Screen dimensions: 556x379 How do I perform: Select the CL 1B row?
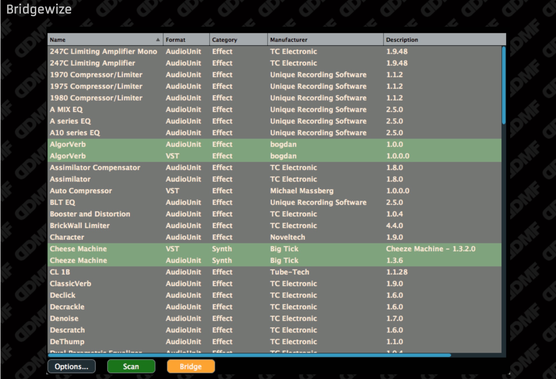click(x=275, y=272)
